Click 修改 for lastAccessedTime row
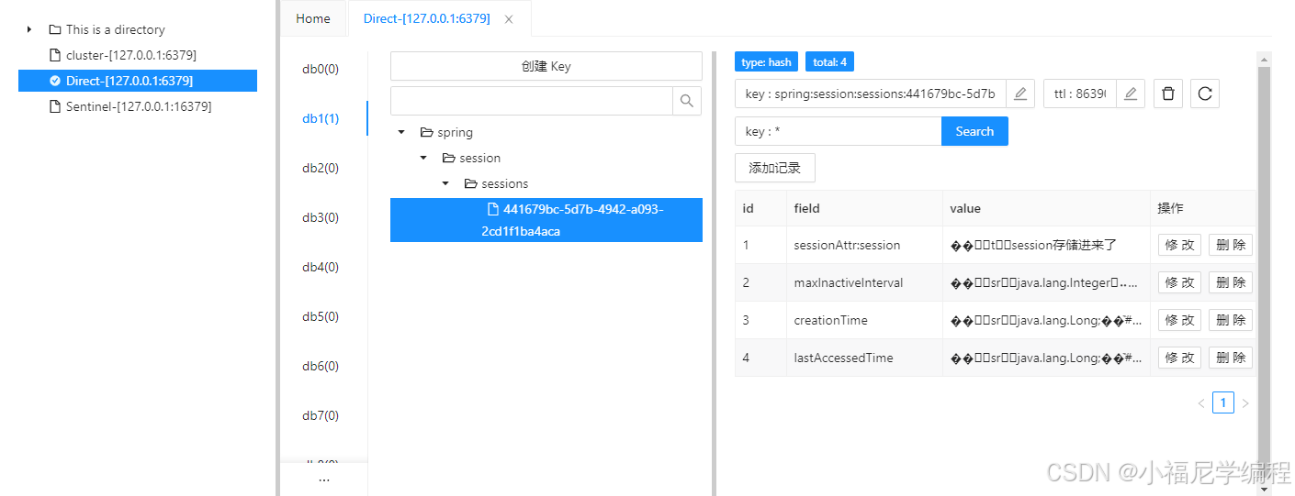 coord(1179,358)
